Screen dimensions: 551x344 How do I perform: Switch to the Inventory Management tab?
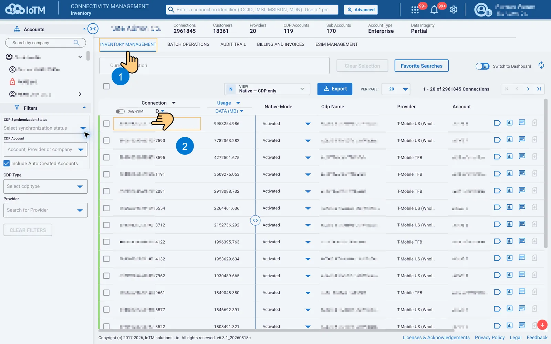[x=128, y=44]
